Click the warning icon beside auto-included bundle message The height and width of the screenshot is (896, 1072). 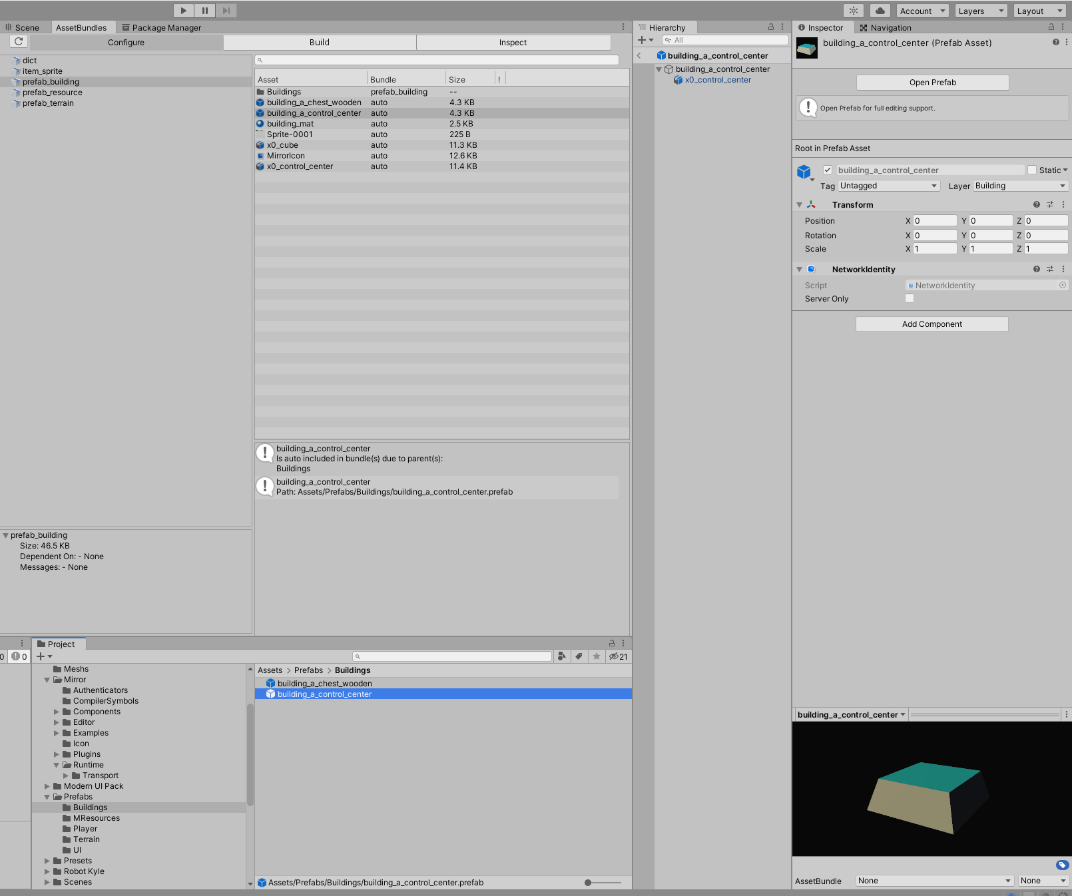tap(264, 453)
